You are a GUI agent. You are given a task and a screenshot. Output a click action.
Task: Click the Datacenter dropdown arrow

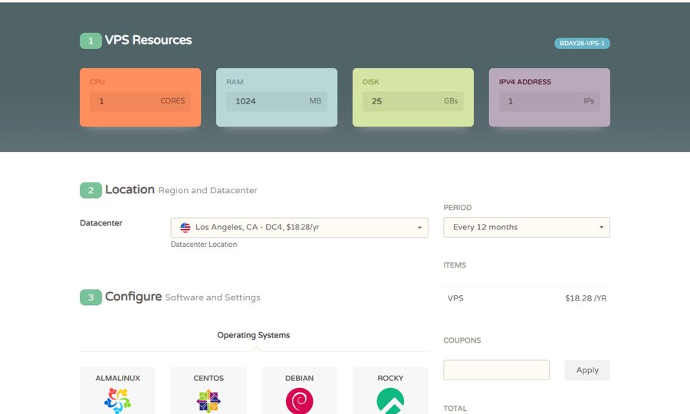click(419, 228)
